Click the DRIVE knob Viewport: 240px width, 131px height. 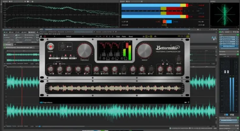[x=160, y=69]
